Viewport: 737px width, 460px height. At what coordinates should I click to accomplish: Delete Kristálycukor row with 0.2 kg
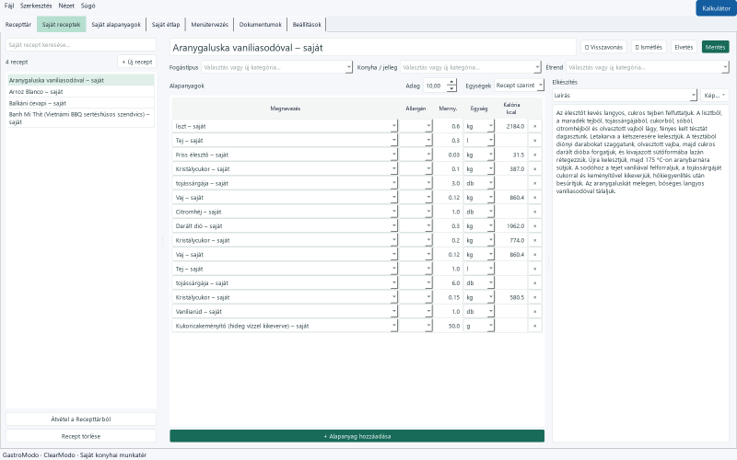(534, 240)
